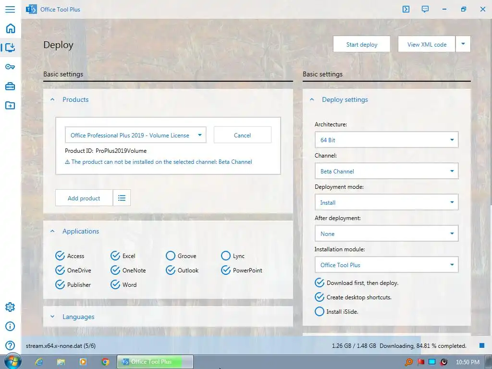The width and height of the screenshot is (492, 369).
Task: Enable the Groove application
Action: [171, 256]
